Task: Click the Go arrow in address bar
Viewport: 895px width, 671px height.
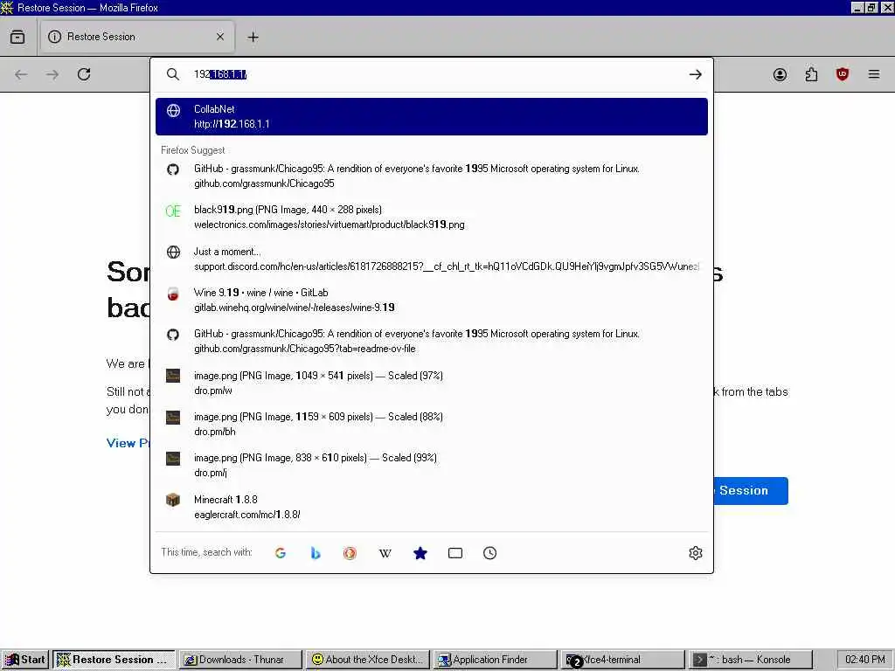Action: (x=695, y=74)
